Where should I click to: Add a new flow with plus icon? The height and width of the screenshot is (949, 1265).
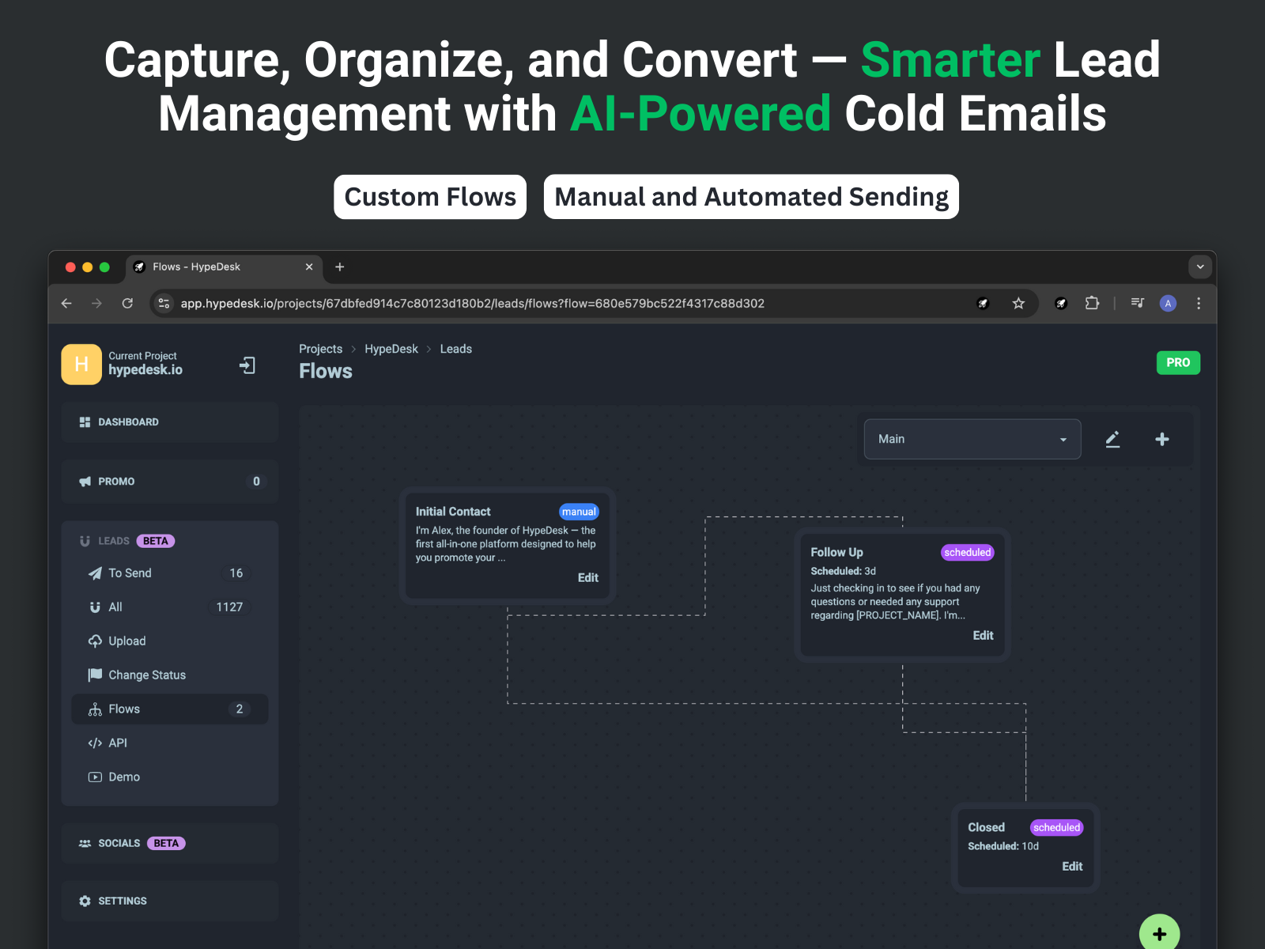click(x=1161, y=440)
